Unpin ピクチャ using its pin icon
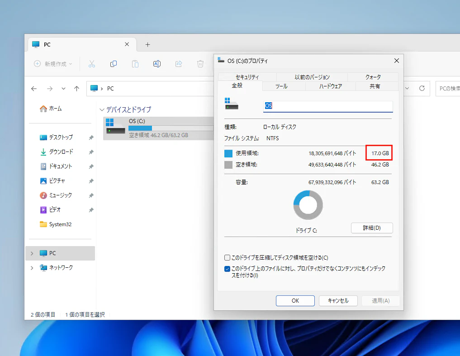The image size is (460, 356). [x=91, y=181]
